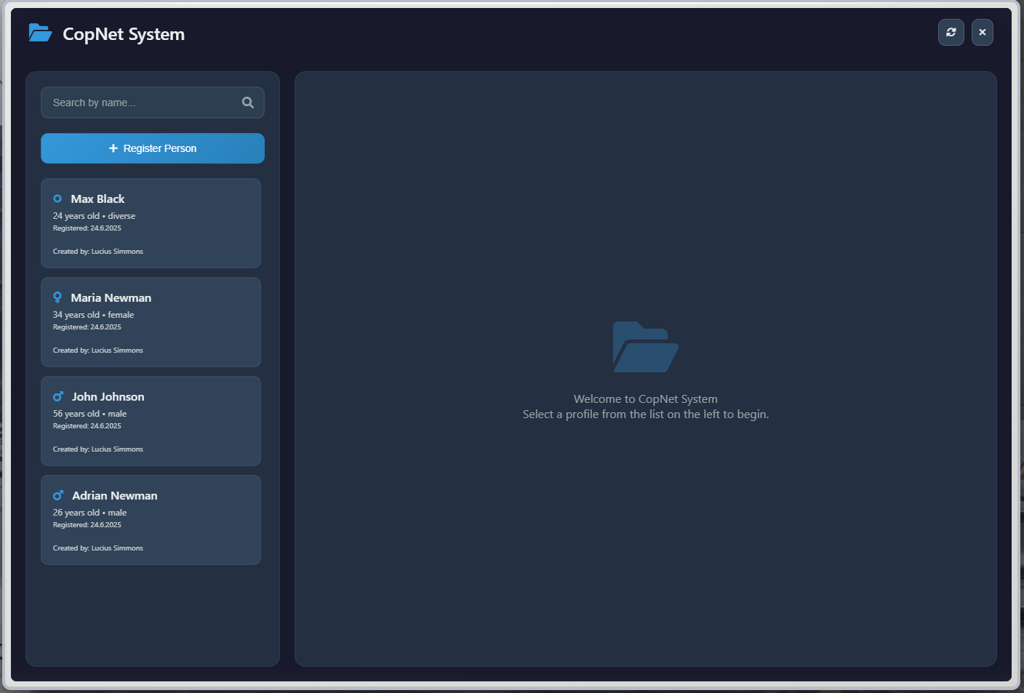Image resolution: width=1024 pixels, height=693 pixels.
Task: Click "Created by: Lucius Simmons" on Maria Newman's card
Action: tap(98, 350)
